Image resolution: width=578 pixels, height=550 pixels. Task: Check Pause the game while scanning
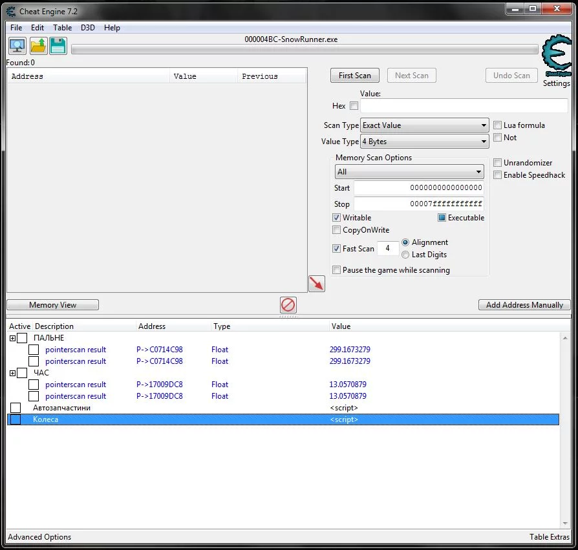(x=336, y=270)
